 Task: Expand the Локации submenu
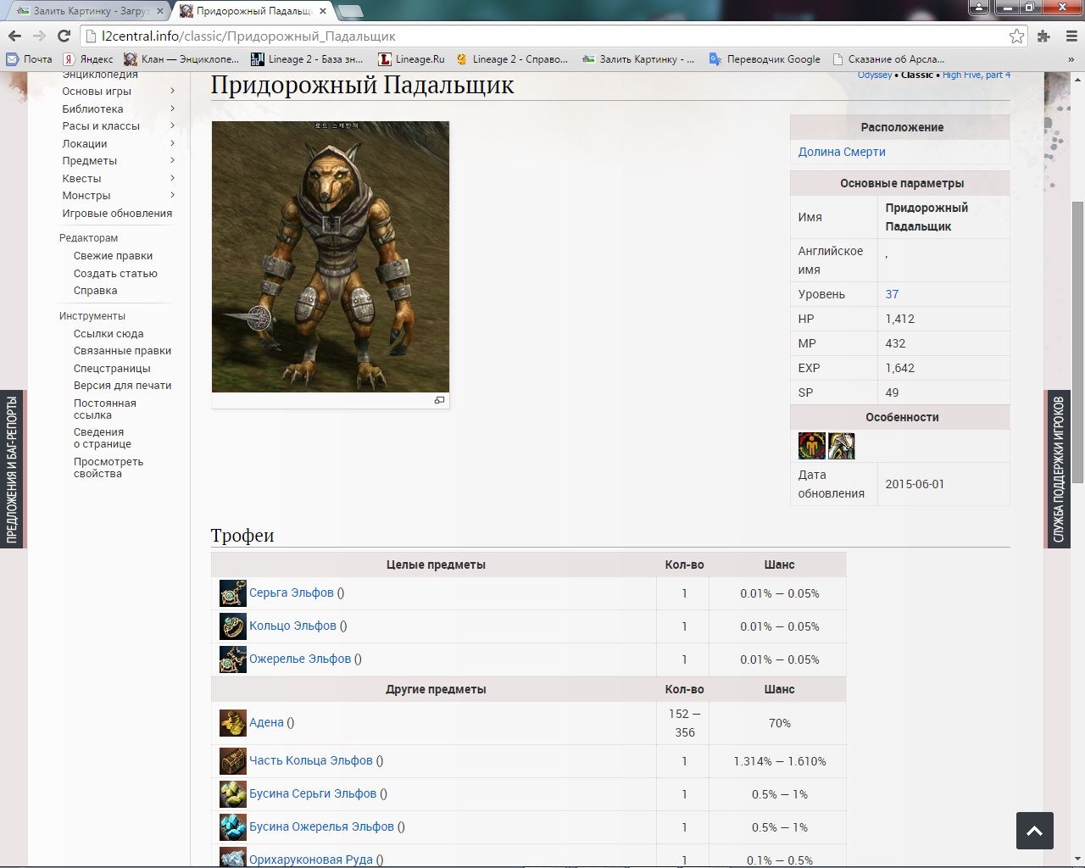pyautogui.click(x=172, y=143)
